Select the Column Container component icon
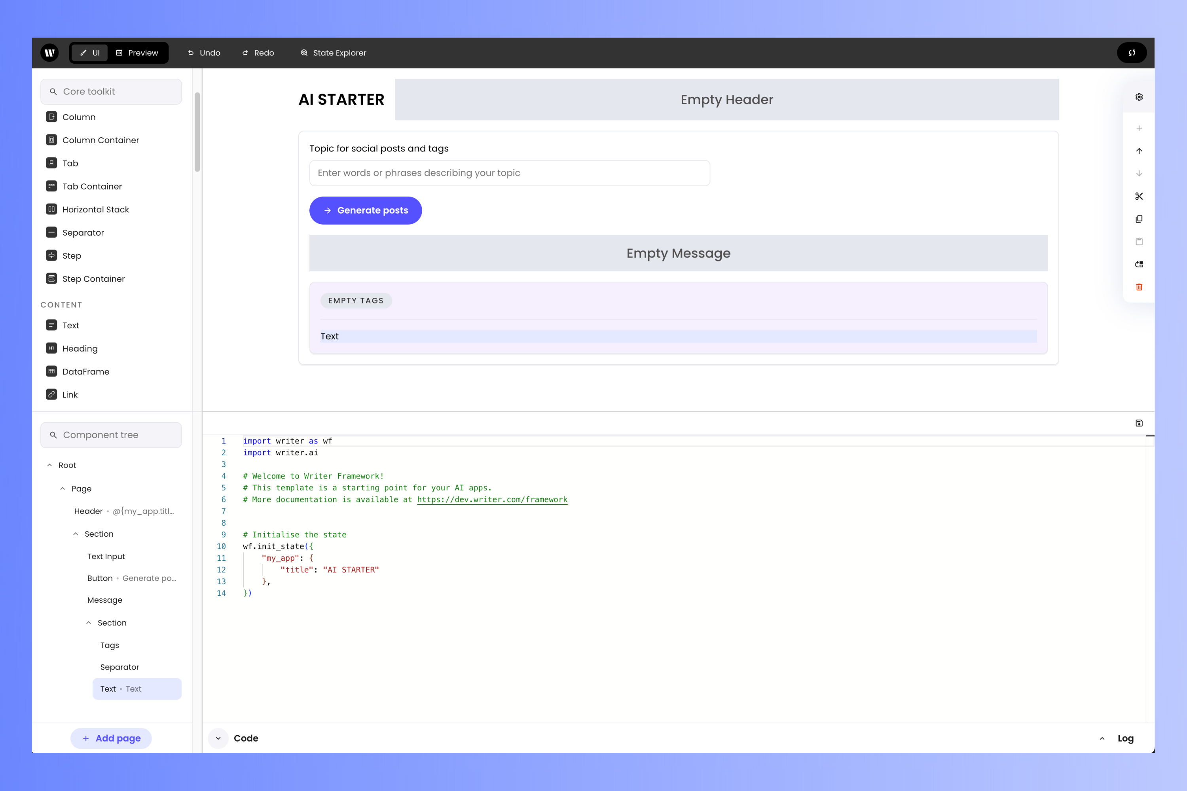The height and width of the screenshot is (791, 1187). pos(51,140)
